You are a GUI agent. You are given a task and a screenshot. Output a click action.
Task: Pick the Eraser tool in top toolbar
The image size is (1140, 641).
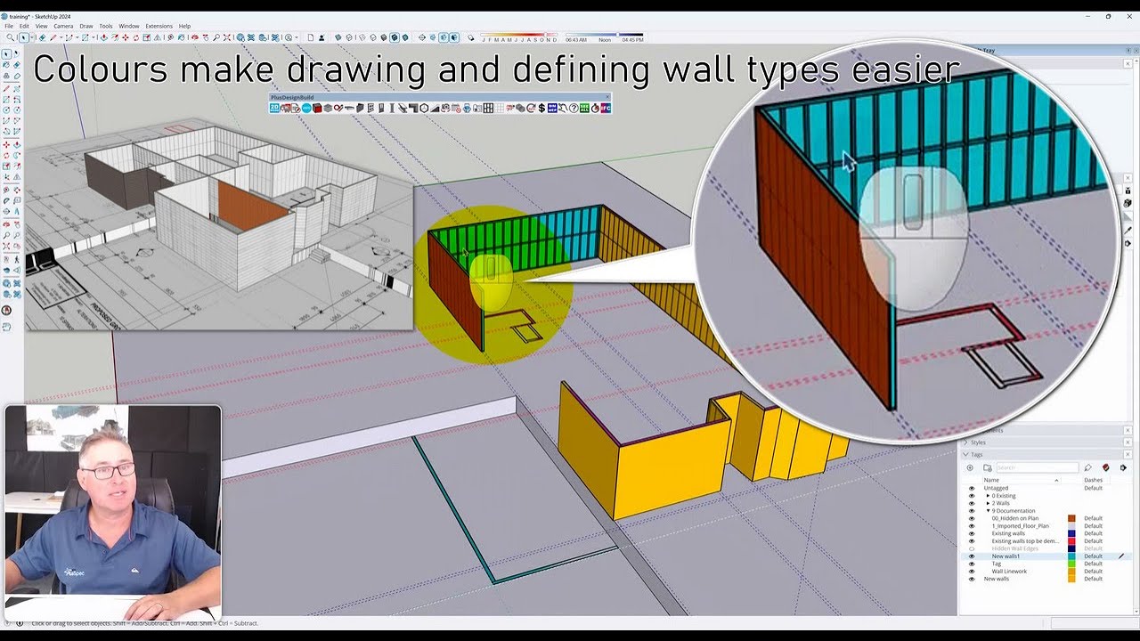click(42, 37)
